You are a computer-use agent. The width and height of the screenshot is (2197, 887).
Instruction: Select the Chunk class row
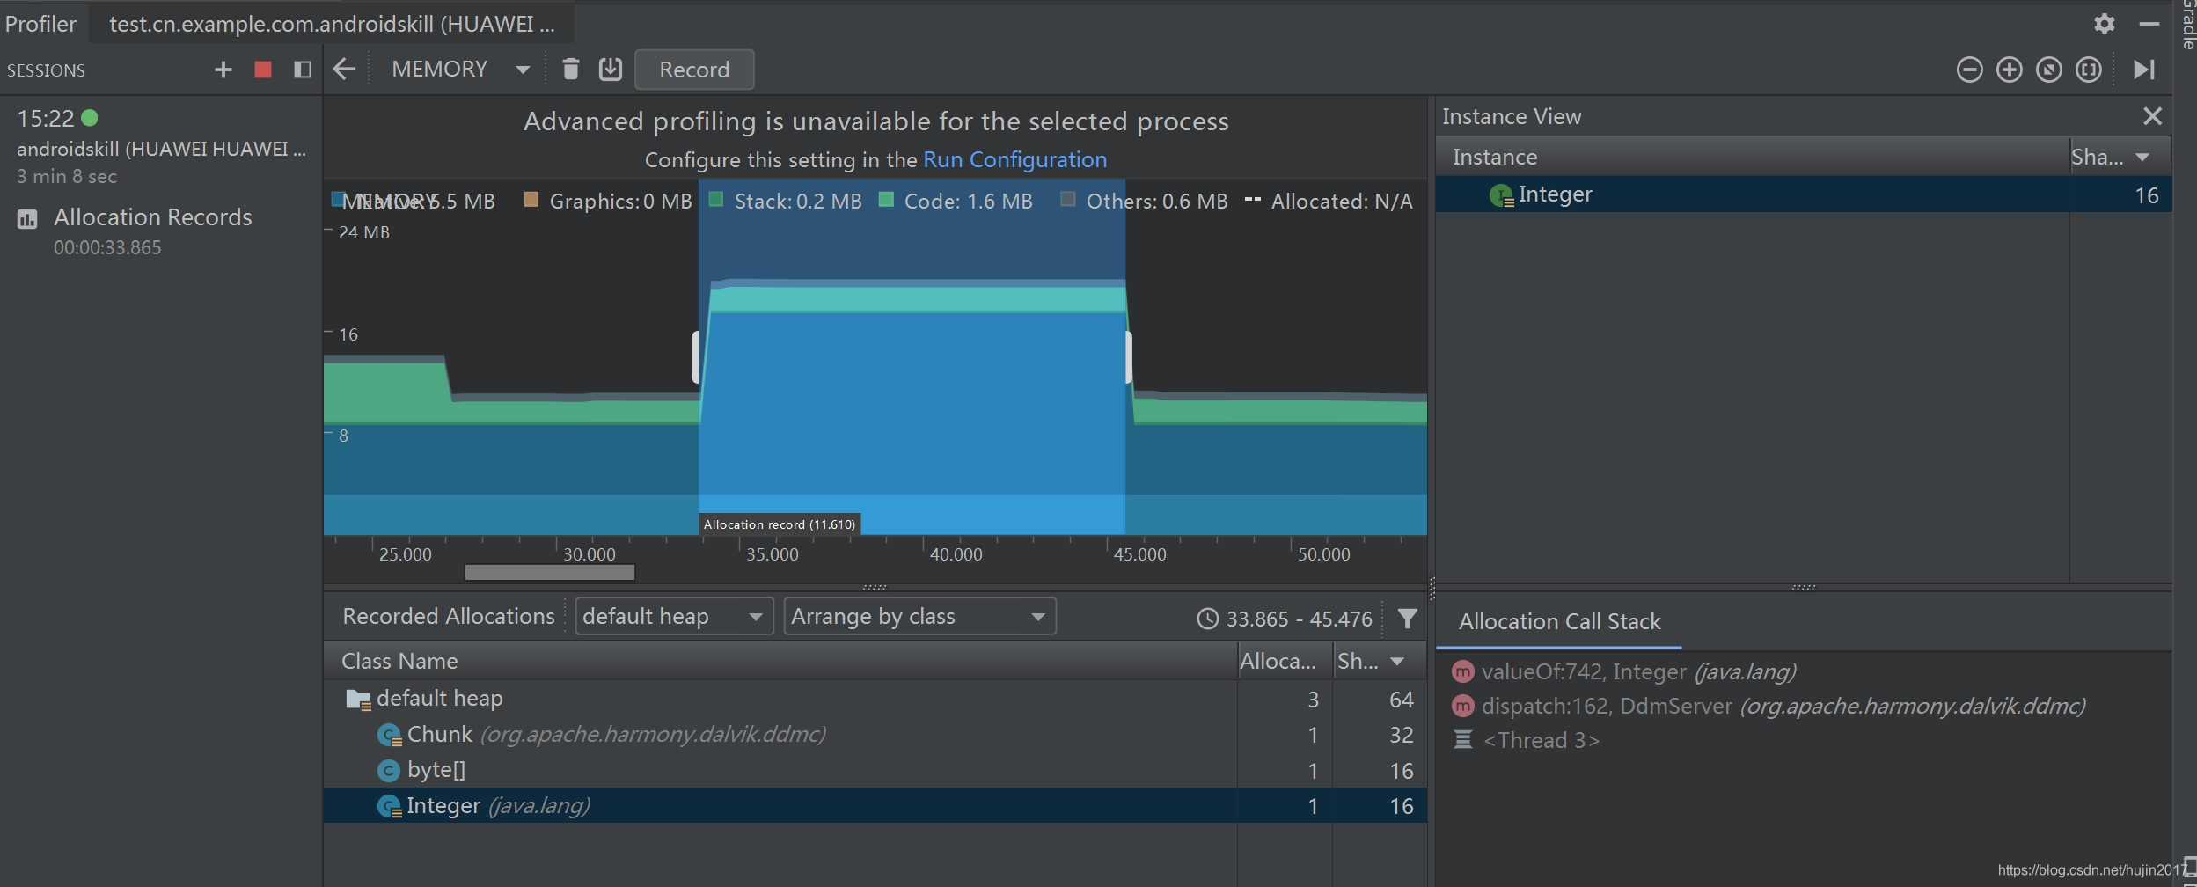875,735
